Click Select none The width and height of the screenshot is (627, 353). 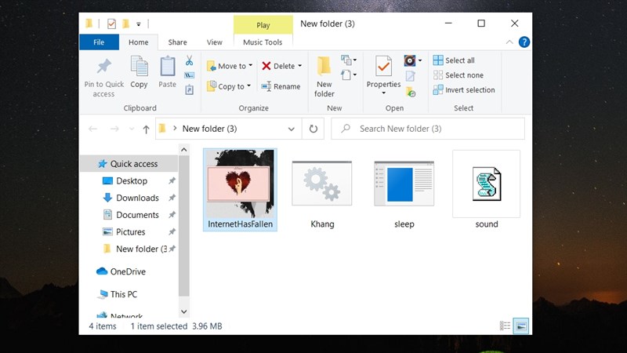[x=458, y=75]
